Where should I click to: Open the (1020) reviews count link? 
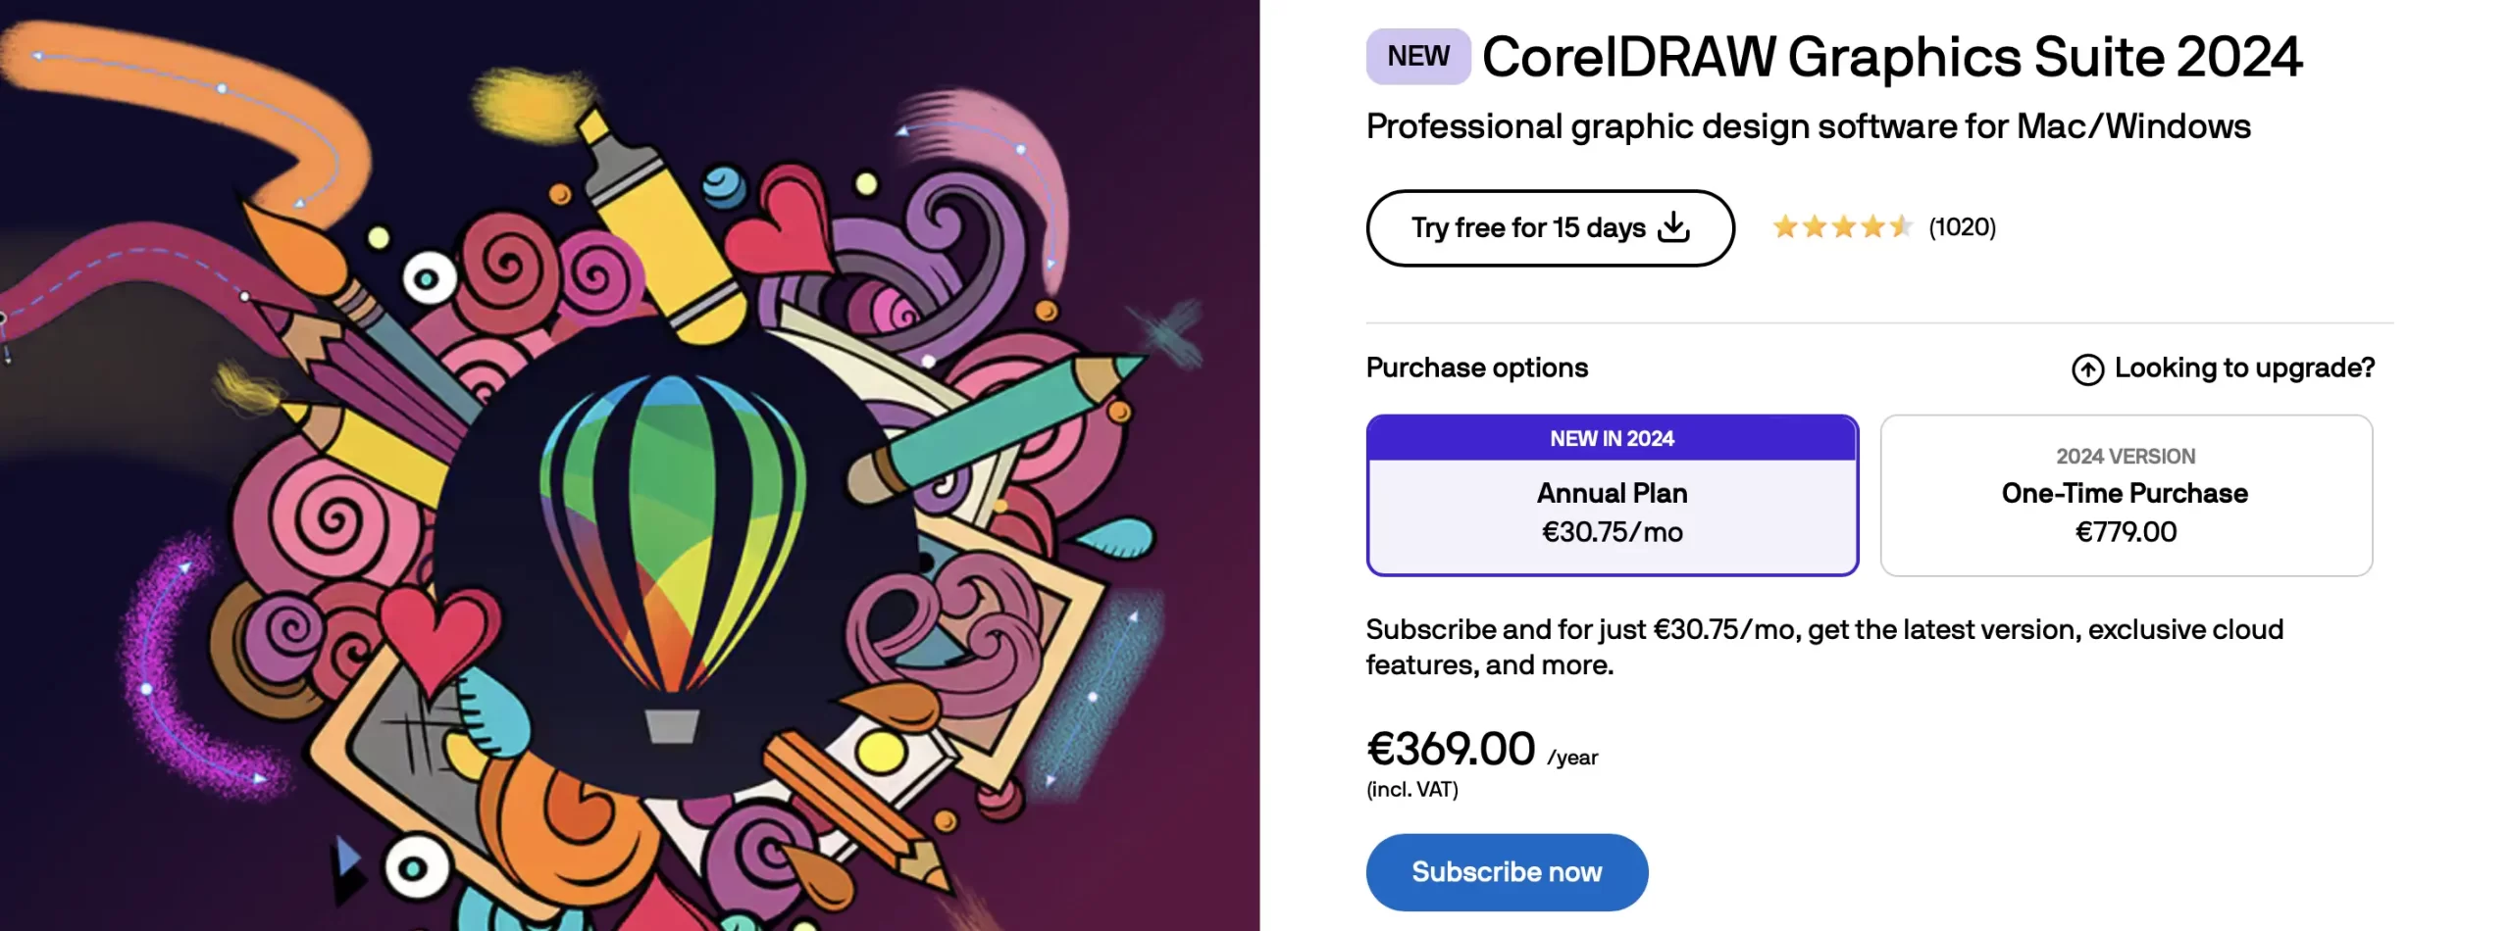pyautogui.click(x=1962, y=227)
